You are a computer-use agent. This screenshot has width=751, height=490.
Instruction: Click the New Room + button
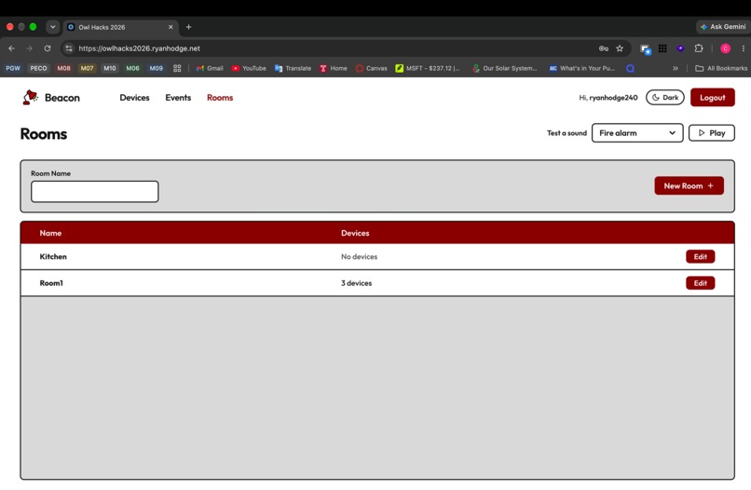point(689,185)
